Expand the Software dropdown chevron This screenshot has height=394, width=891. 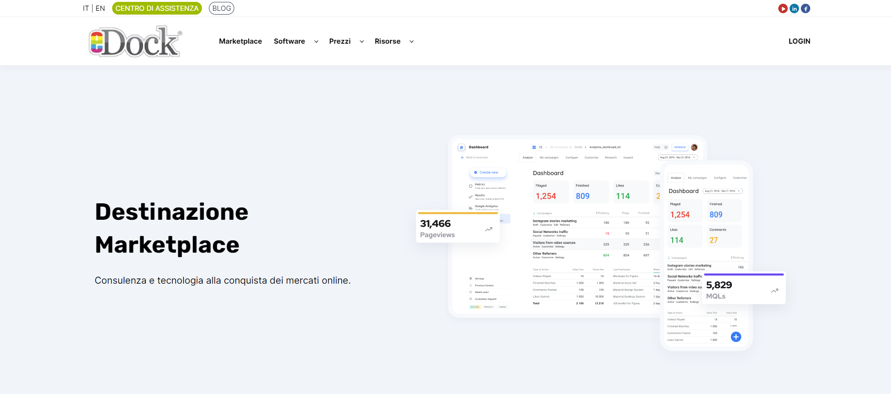(x=316, y=42)
